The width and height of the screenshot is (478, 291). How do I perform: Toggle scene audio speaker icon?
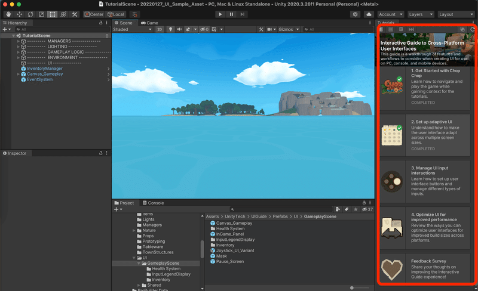coord(179,30)
